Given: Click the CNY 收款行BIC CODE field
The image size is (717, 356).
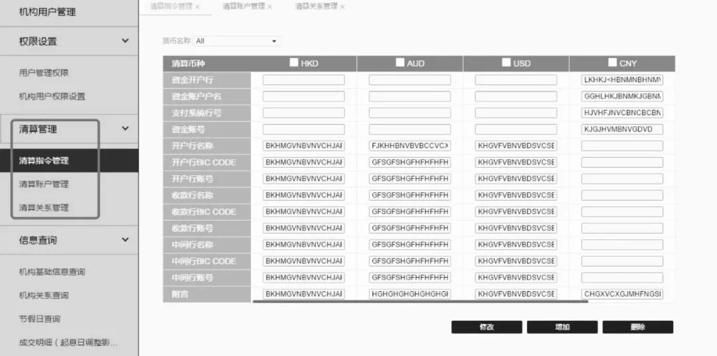Looking at the screenshot, I should [x=622, y=211].
